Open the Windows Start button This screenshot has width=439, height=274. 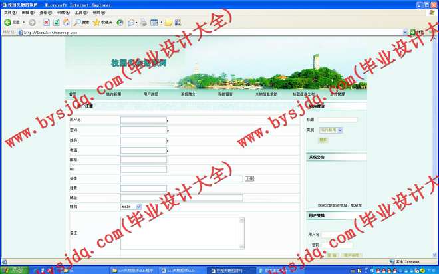[x=12, y=270]
